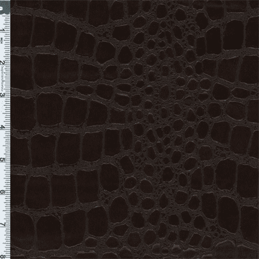Click the number 6 on the ruler
The image size is (259, 259).
(2, 192)
